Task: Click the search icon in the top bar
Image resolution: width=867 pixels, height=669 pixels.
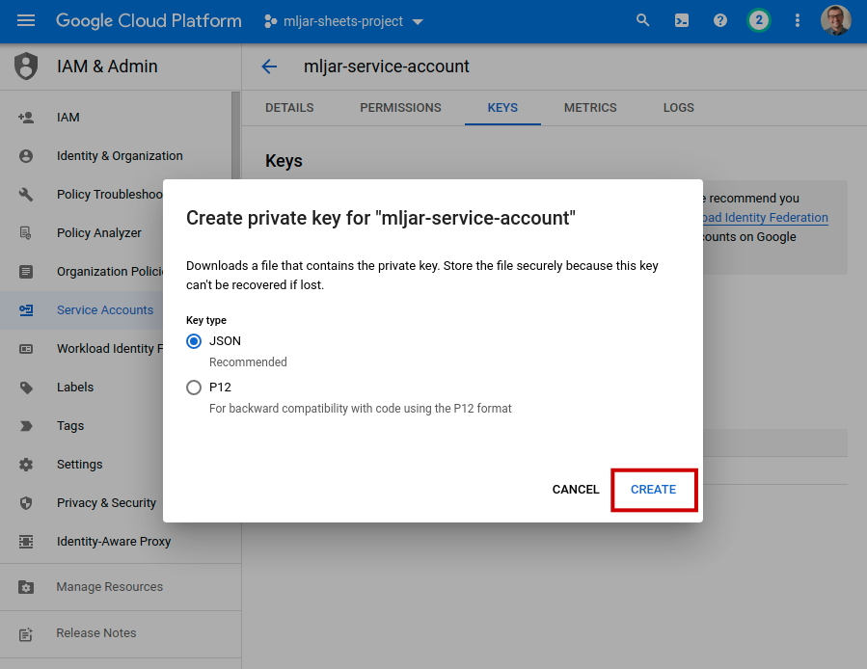Action: (x=642, y=20)
